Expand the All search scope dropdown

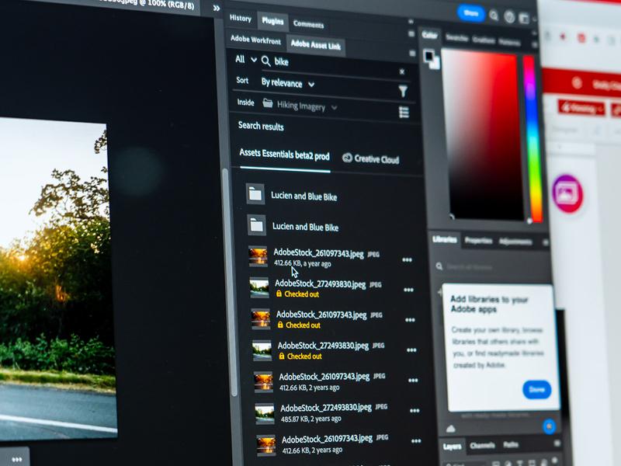point(245,60)
